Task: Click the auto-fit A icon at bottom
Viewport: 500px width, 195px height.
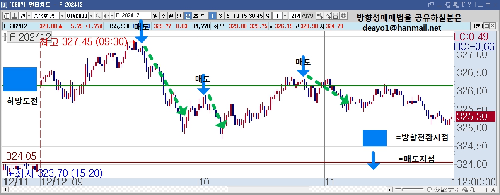Action: click(493, 190)
